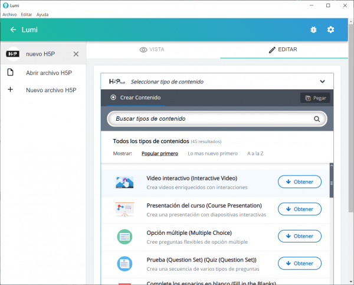354x285 pixels.
Task: Click the search magnifier icon
Action: [x=317, y=119]
